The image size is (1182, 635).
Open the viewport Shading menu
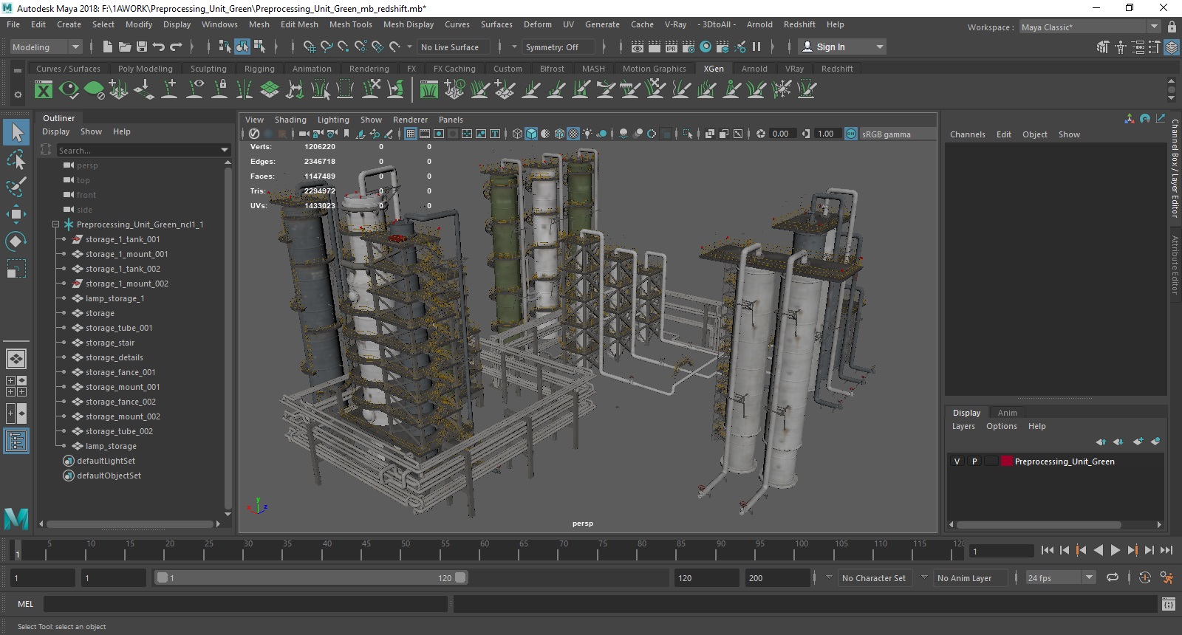point(290,120)
